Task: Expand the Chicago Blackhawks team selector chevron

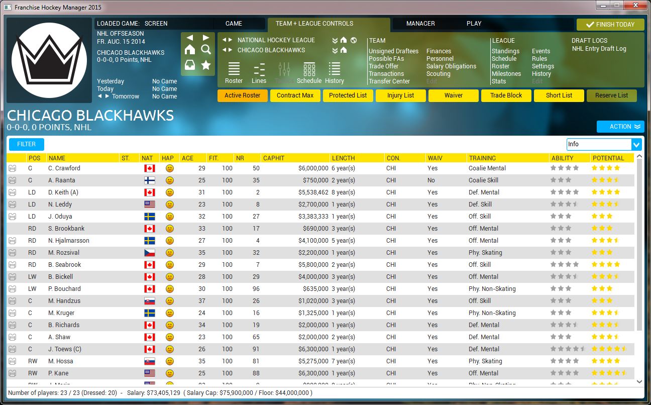Action: coord(335,50)
